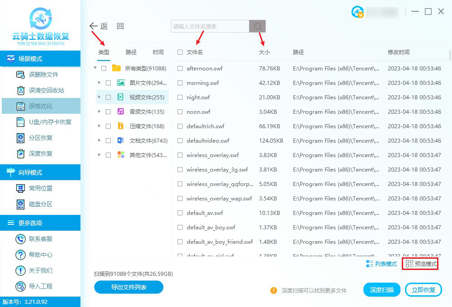452x307 pixels.
Task: Click the search magnifier icon
Action: 257,26
